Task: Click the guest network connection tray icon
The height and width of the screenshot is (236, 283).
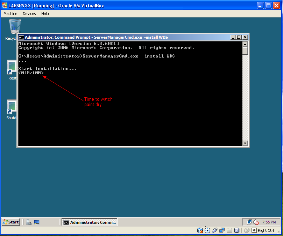Action: tap(249, 222)
